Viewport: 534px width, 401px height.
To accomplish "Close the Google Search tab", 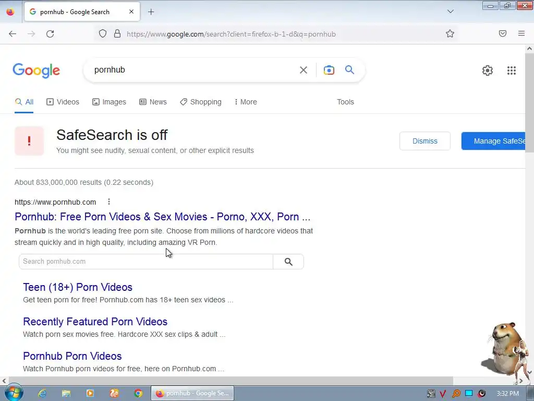I will 131,11.
